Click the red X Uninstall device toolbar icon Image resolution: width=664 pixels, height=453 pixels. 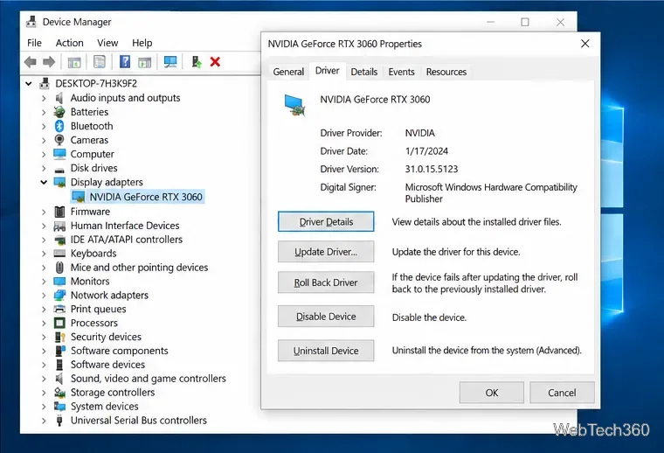(215, 62)
